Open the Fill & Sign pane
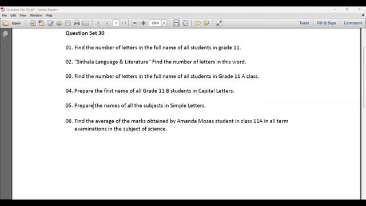366x206 pixels. [327, 23]
